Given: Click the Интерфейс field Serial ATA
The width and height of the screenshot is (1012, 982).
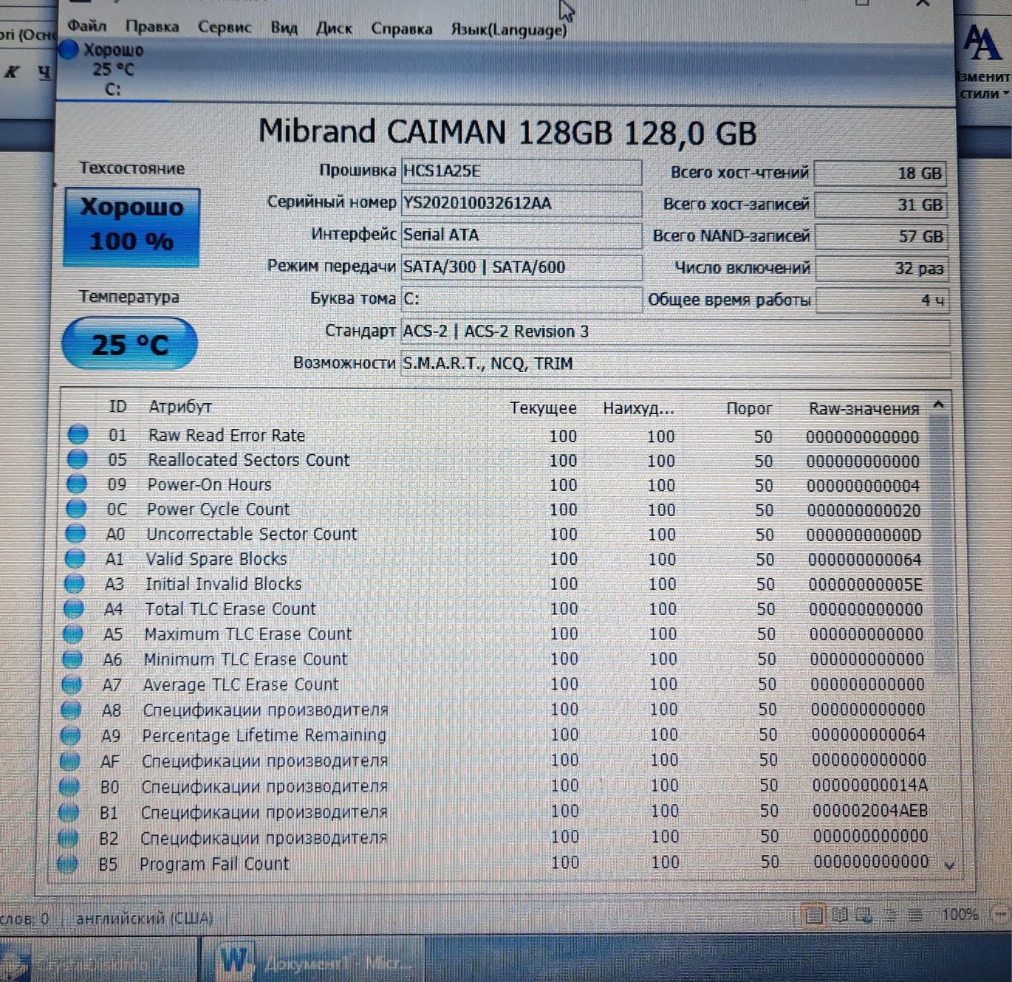Looking at the screenshot, I should click(x=521, y=235).
